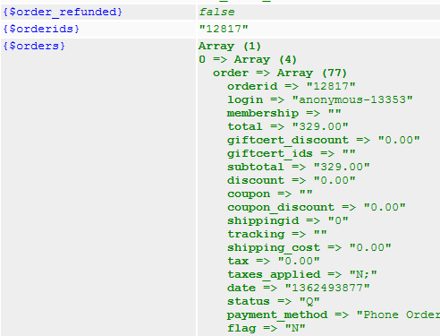The height and width of the screenshot is (336, 440).
Task: Click the taxes_applied => "N;" line
Action: pyautogui.click(x=302, y=274)
